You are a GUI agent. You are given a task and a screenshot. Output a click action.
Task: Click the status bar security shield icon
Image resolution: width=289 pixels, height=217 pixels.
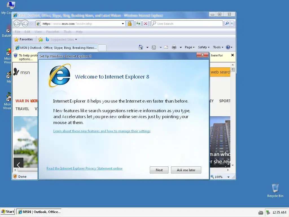click(x=15, y=176)
